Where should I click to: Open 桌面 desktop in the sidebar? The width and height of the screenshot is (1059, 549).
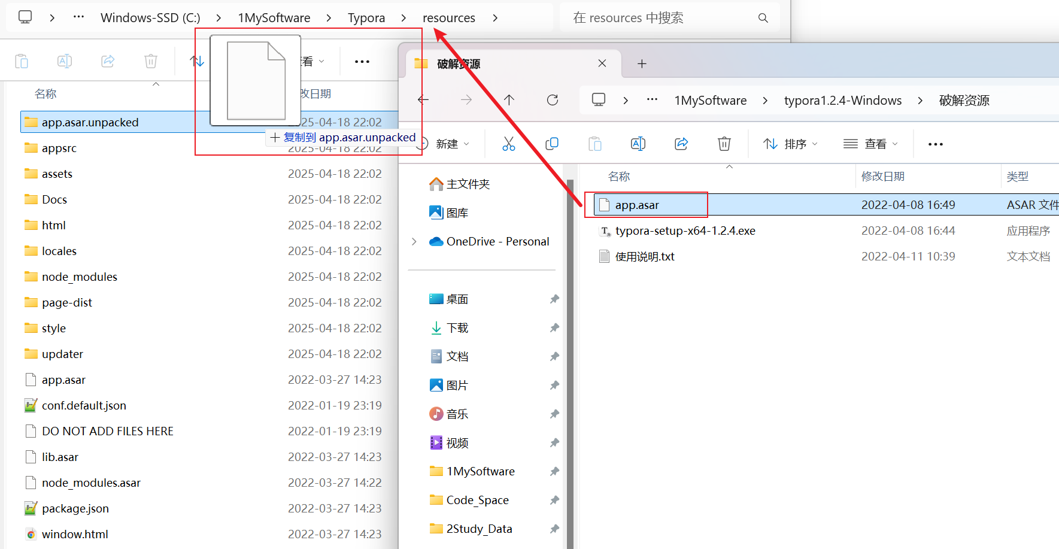(x=449, y=299)
